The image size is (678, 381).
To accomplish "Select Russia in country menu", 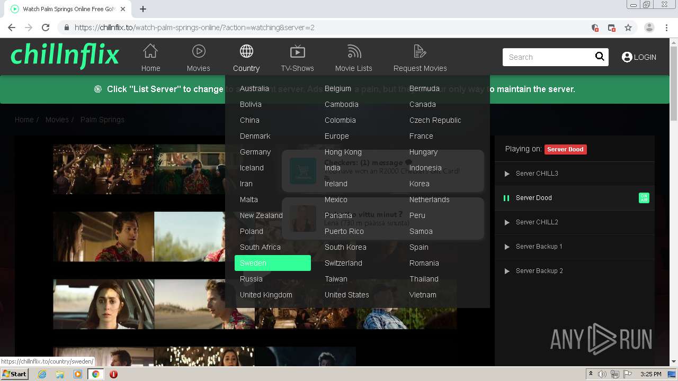I will coord(251,279).
